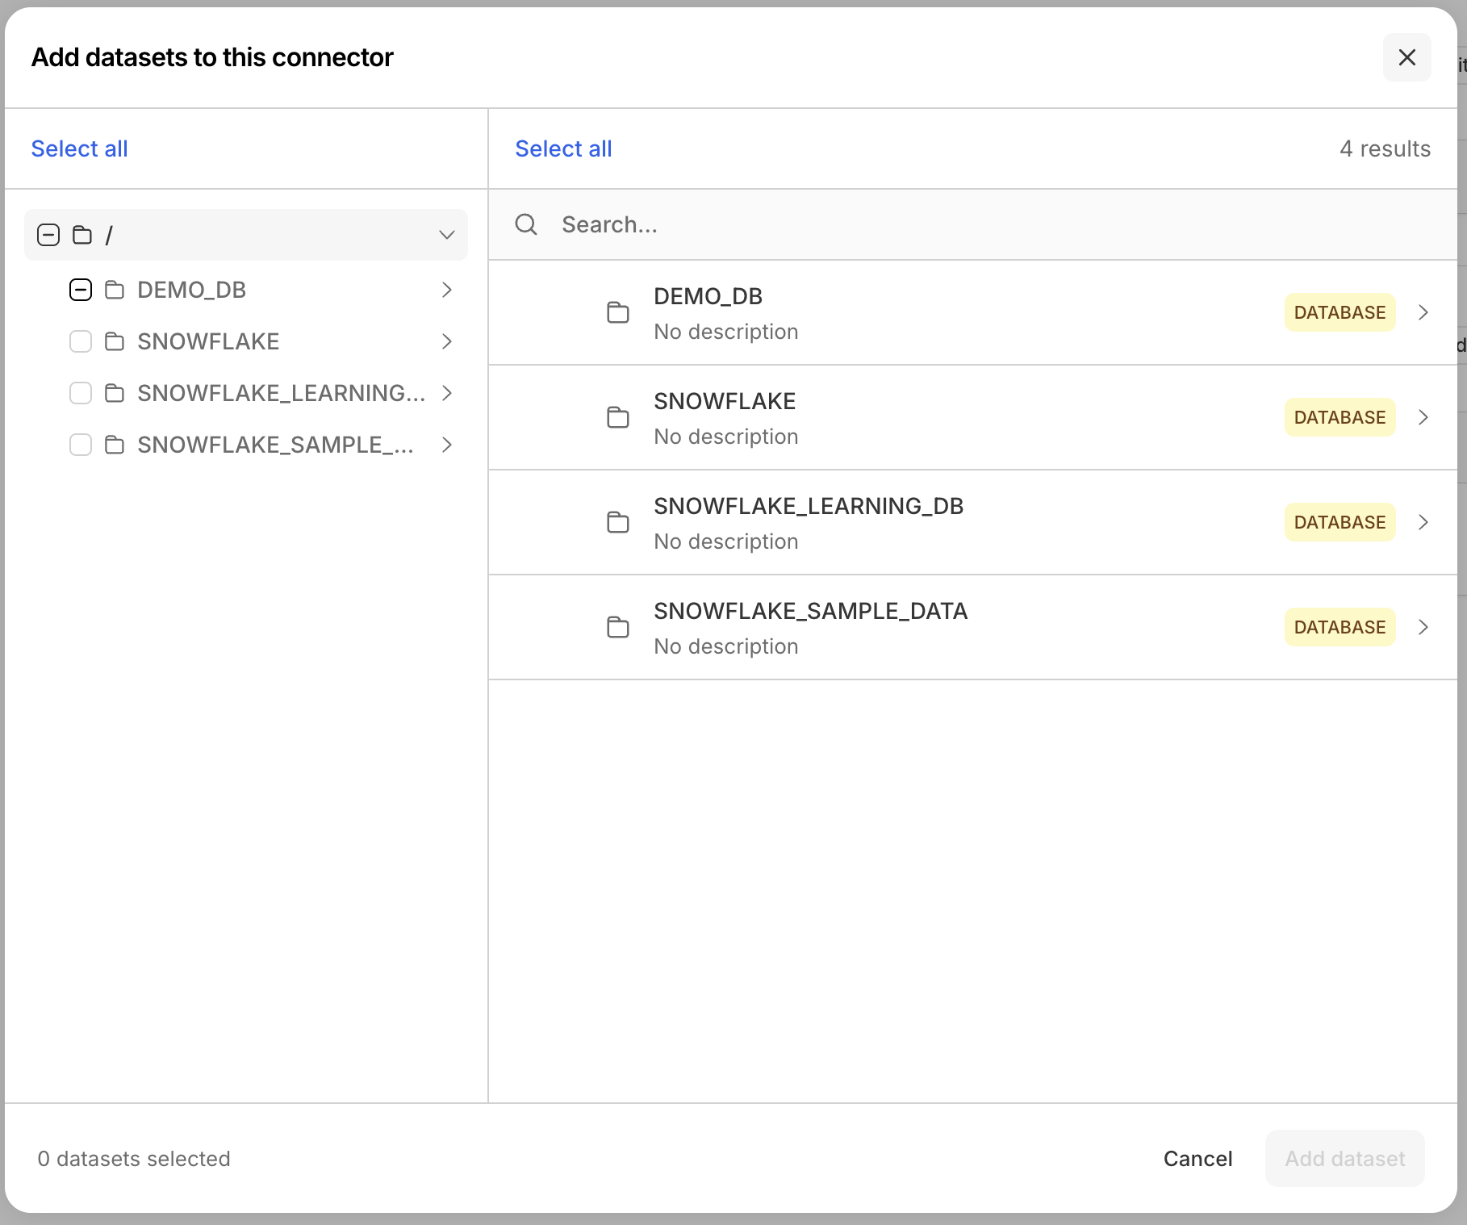Screen dimensions: 1467x1225
Task: Click Select all in results pane
Action: (x=563, y=148)
